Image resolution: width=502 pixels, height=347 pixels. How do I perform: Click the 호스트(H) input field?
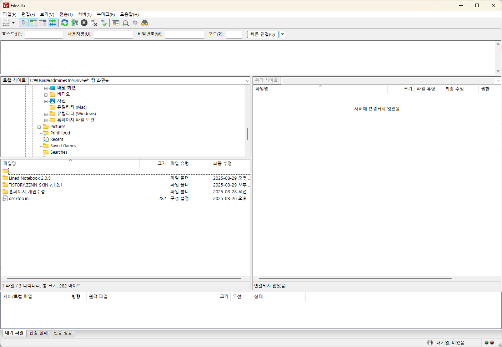pyautogui.click(x=44, y=35)
